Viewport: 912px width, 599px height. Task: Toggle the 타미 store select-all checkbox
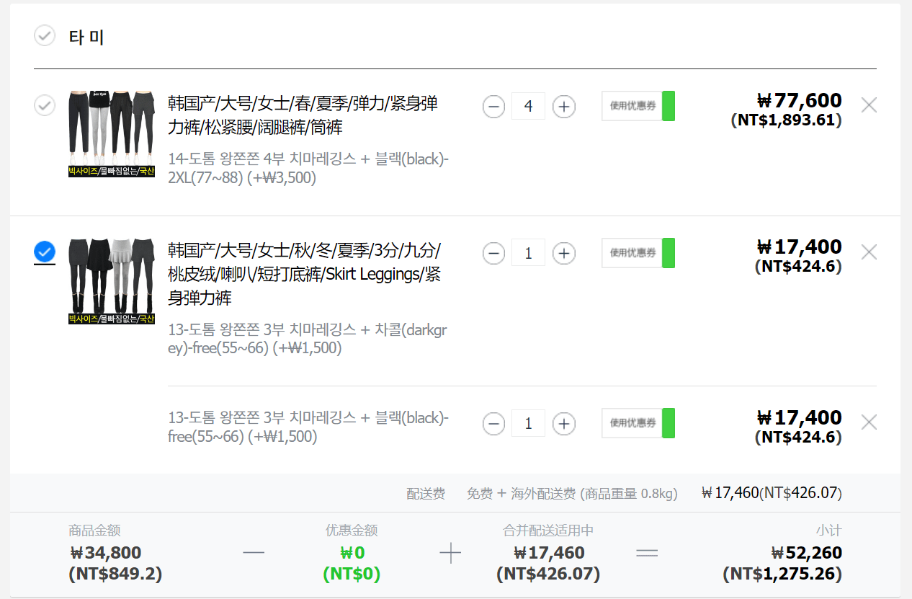coord(45,35)
